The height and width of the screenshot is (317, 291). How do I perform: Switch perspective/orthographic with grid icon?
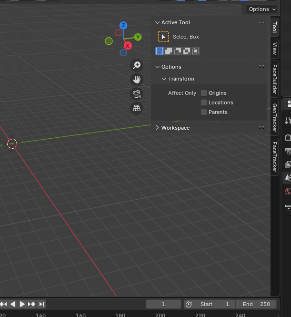(x=137, y=108)
